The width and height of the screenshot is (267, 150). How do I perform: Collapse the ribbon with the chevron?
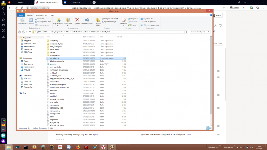tap(208, 15)
